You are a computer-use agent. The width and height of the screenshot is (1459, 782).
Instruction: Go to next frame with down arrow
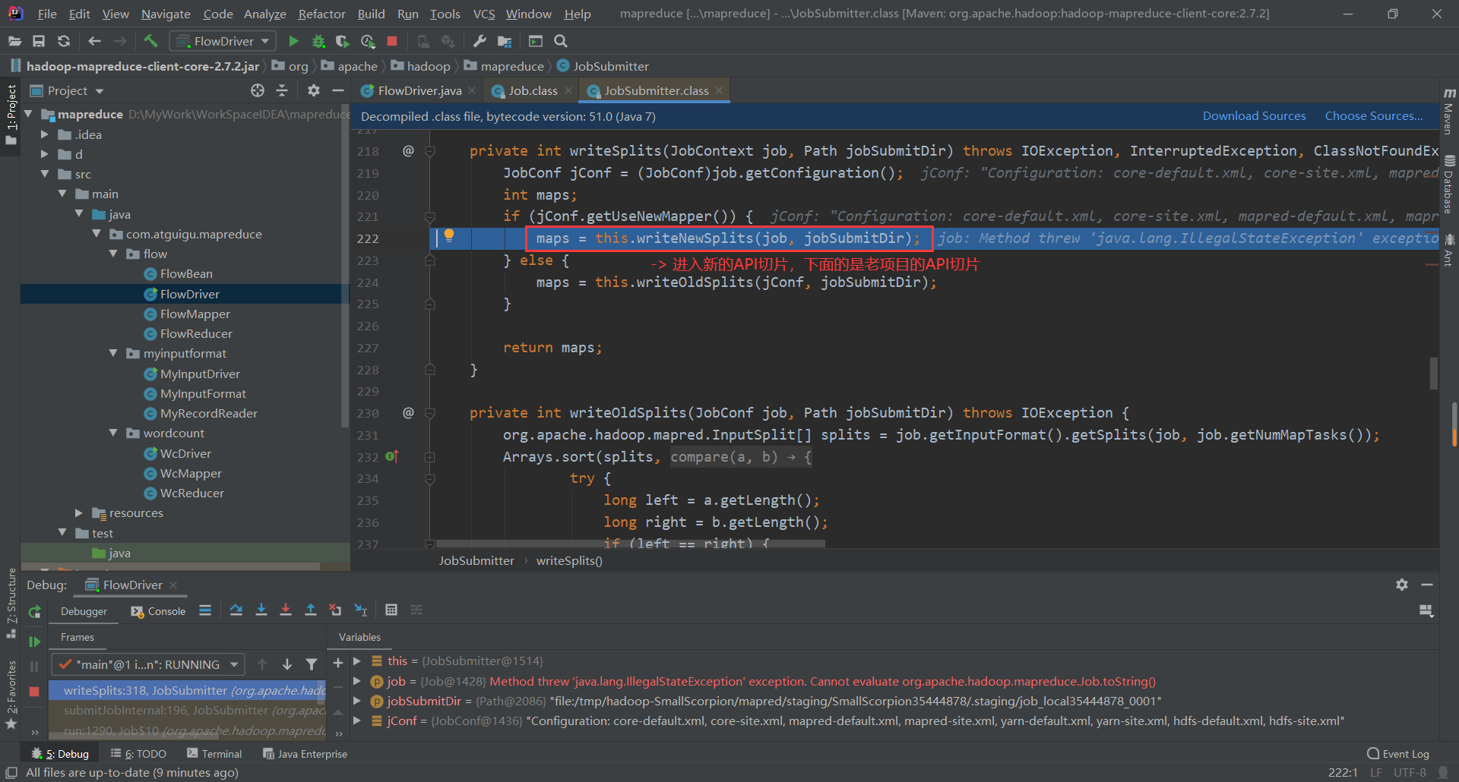[x=287, y=664]
